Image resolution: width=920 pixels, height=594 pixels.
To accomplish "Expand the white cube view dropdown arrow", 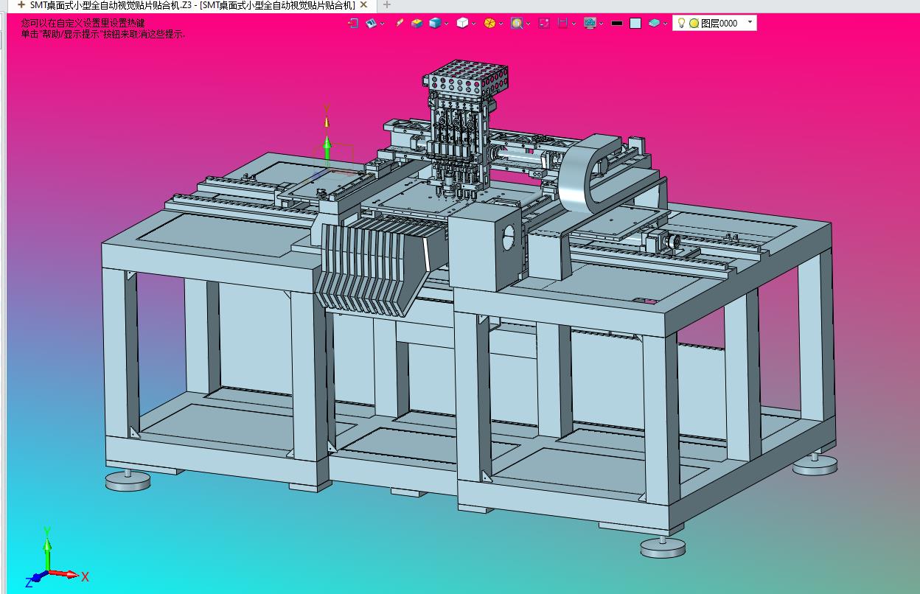I will pyautogui.click(x=473, y=24).
